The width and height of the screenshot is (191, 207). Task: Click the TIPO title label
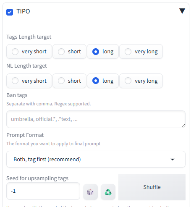[23, 11]
